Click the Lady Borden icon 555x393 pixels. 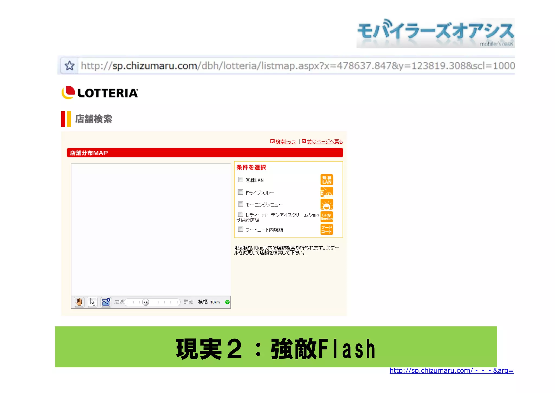click(x=327, y=217)
